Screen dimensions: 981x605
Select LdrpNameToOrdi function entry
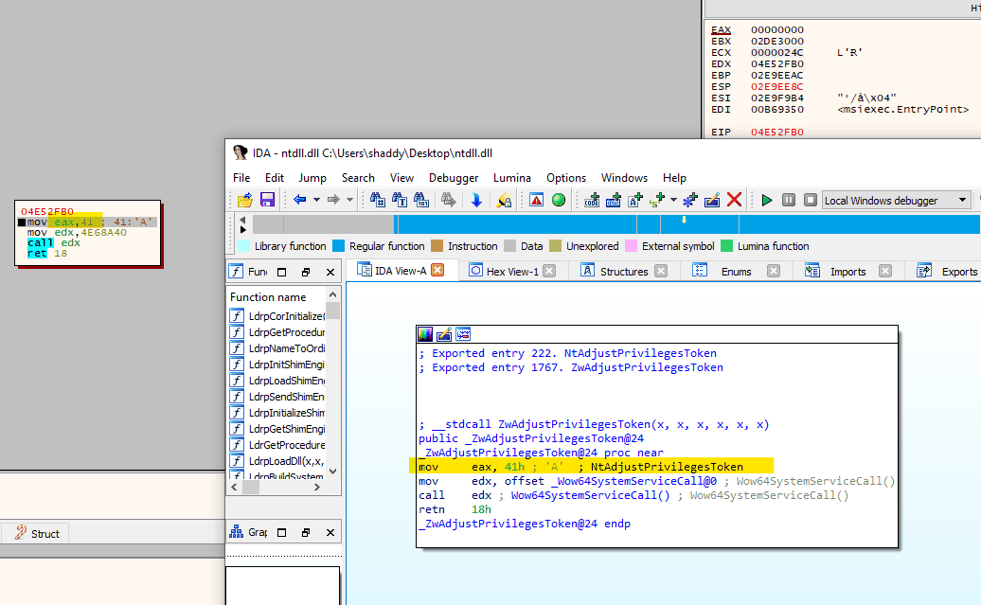point(277,348)
